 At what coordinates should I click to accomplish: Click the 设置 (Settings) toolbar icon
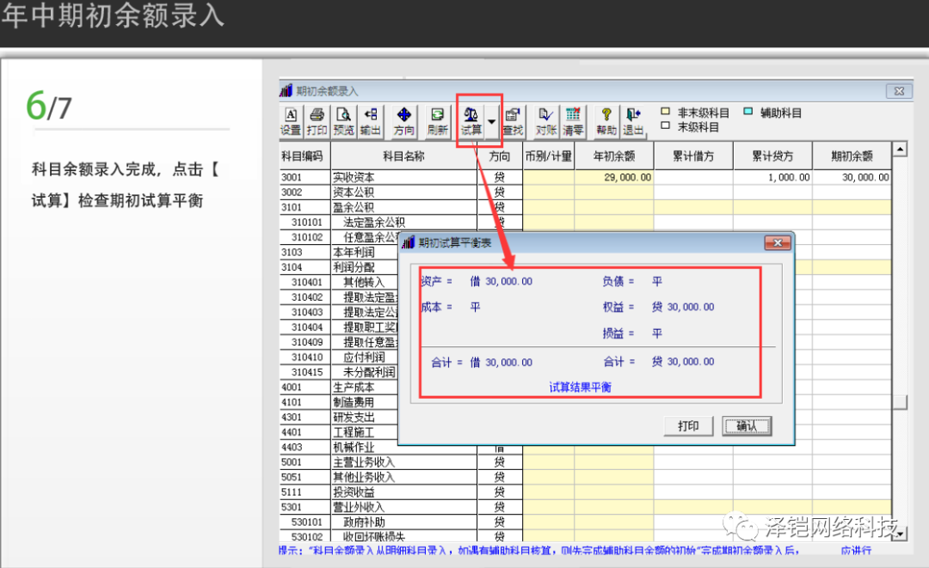coord(291,121)
